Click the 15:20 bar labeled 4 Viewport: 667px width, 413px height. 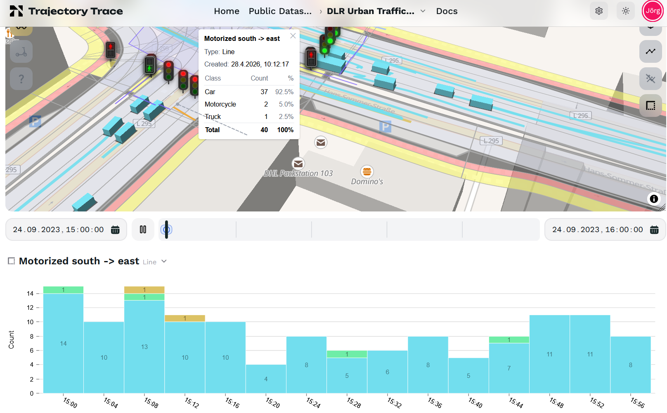click(x=266, y=379)
